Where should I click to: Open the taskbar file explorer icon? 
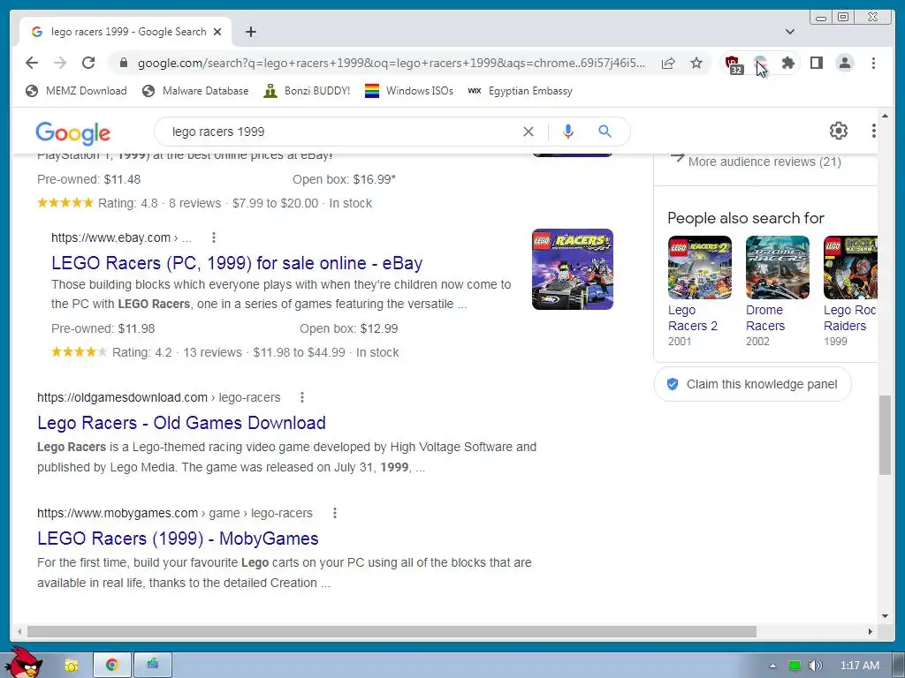tap(71, 665)
